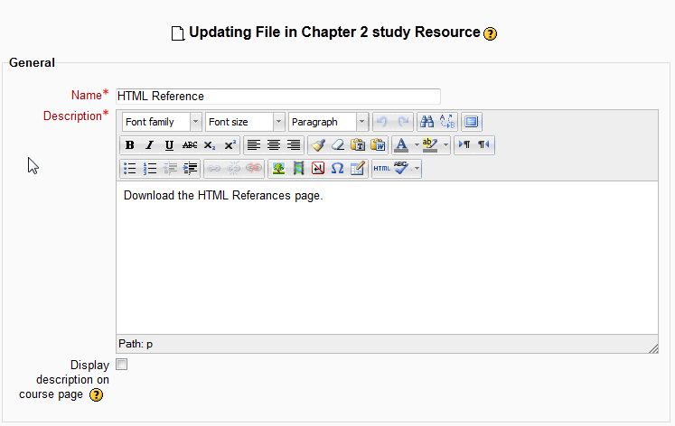Screen dimensions: 675x426
Task: Expand the Font size dropdown
Action: (245, 122)
